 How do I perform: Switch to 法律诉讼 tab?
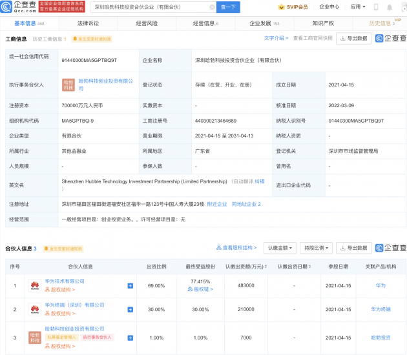click(x=88, y=23)
